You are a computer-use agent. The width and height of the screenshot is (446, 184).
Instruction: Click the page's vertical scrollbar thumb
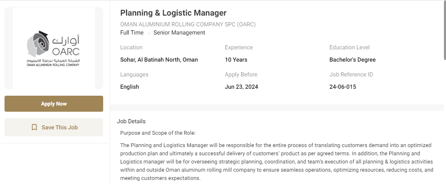(x=445, y=30)
